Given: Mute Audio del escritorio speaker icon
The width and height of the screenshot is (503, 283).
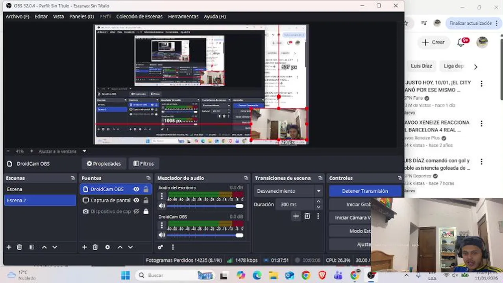Looking at the screenshot, I should [162, 206].
